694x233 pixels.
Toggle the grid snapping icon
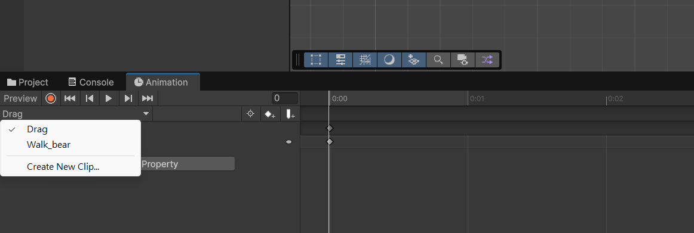365,60
